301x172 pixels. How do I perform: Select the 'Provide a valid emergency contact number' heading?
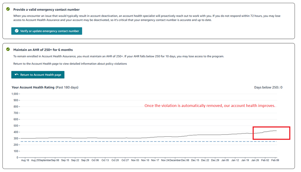(46, 10)
